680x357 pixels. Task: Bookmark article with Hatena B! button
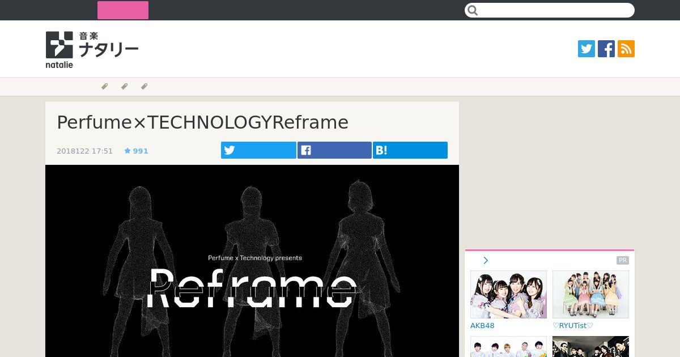click(x=410, y=150)
